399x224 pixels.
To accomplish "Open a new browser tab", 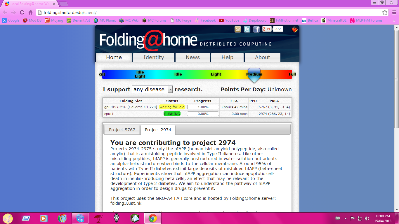I will [x=63, y=4].
